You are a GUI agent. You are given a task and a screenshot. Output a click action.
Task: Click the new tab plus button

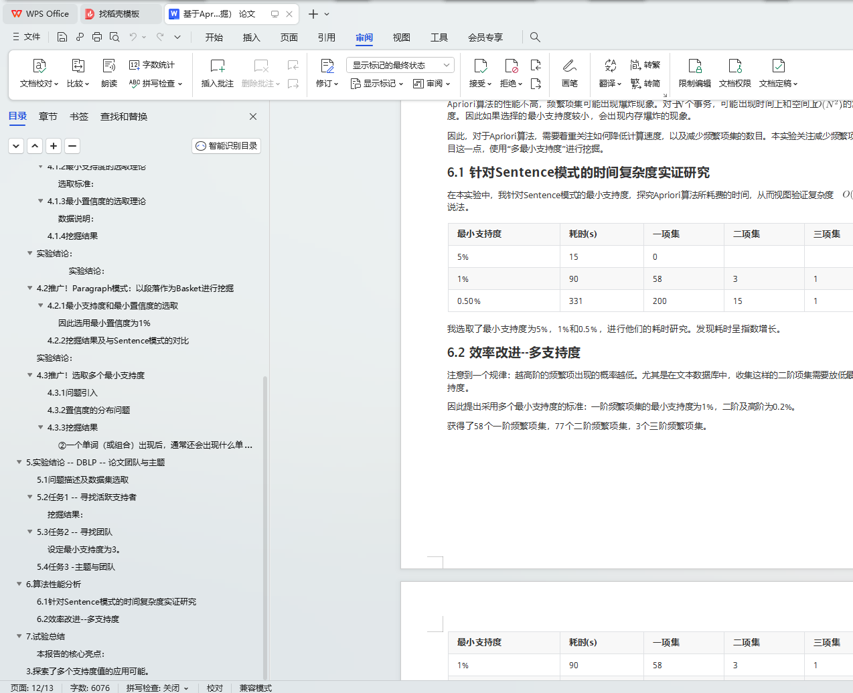[313, 14]
